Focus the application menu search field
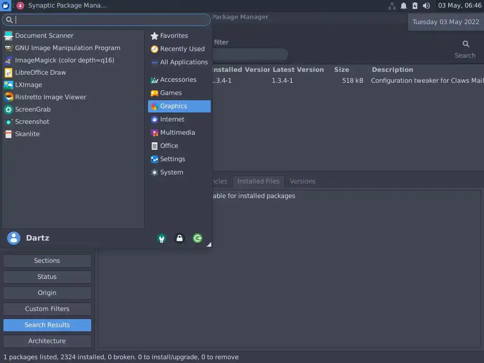484x363 pixels. [x=106, y=20]
